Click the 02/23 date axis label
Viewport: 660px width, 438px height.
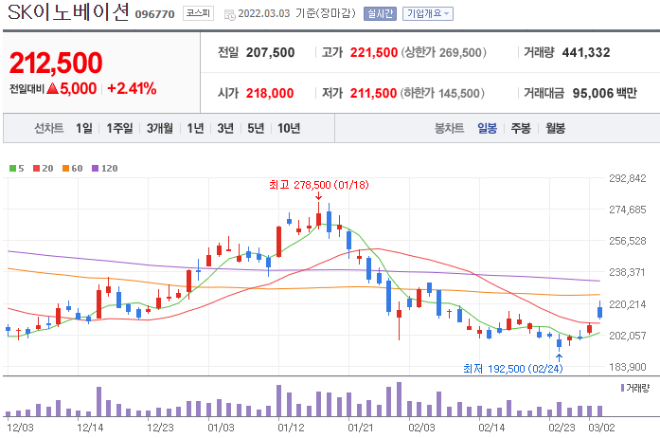[562, 428]
